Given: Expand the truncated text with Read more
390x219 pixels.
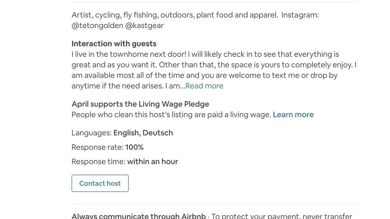Looking at the screenshot, I should point(204,86).
